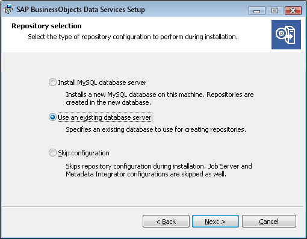
Task: Click the setup installer icon in title bar
Action: pyautogui.click(x=8, y=10)
